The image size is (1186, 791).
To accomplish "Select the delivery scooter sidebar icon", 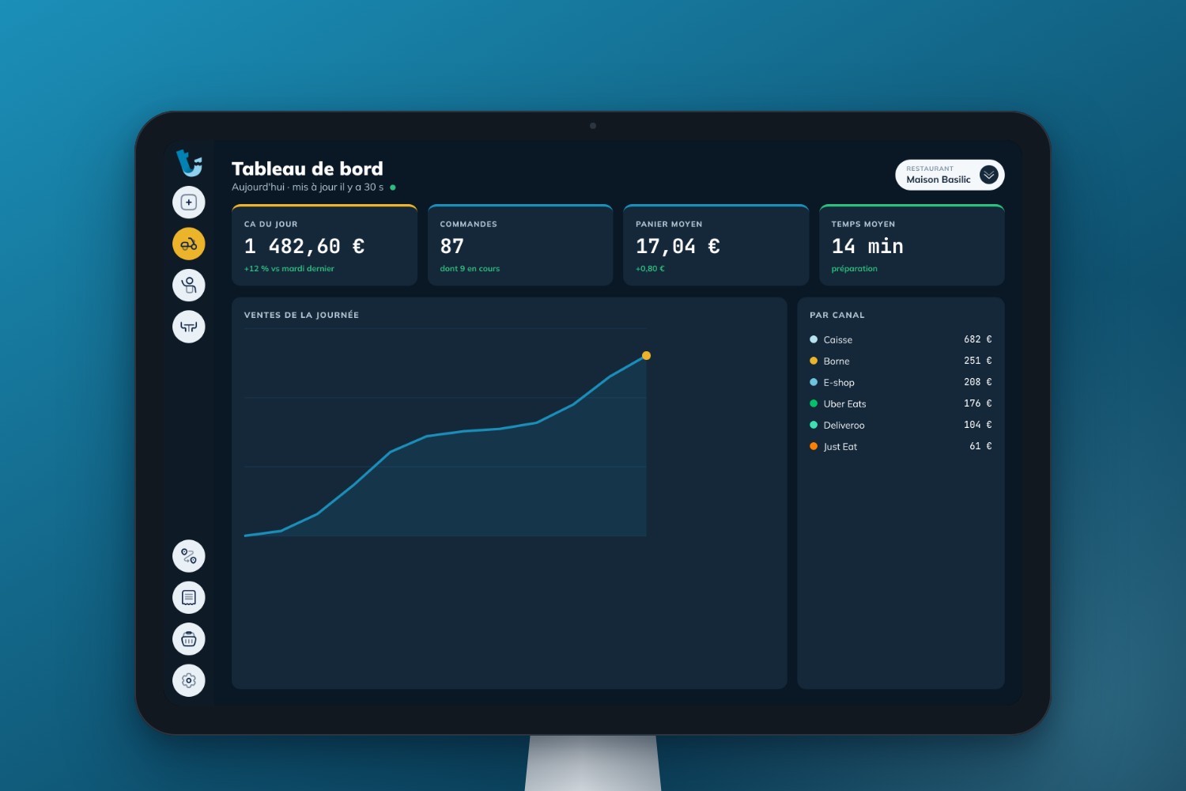I will (x=189, y=244).
